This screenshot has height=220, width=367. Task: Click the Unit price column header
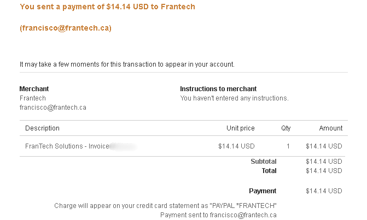(x=241, y=128)
